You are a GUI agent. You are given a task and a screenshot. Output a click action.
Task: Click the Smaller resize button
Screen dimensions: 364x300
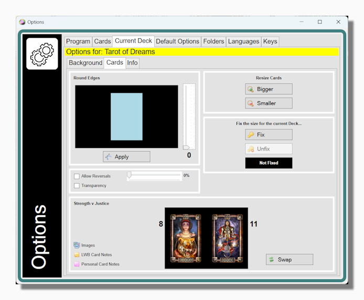click(x=269, y=103)
